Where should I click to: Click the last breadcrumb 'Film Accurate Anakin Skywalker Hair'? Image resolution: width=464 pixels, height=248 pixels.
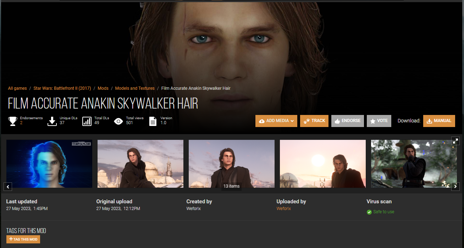(x=196, y=88)
